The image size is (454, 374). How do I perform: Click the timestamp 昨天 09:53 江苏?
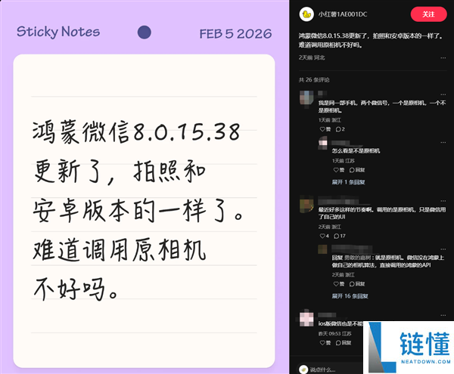(334, 334)
